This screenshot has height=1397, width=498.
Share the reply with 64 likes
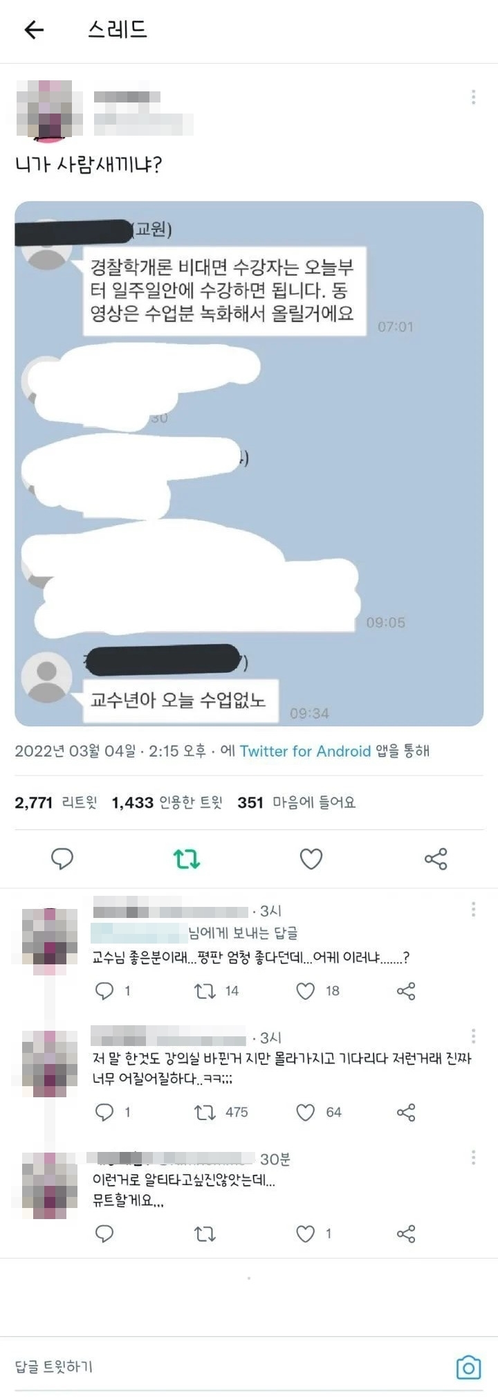[x=406, y=1112]
